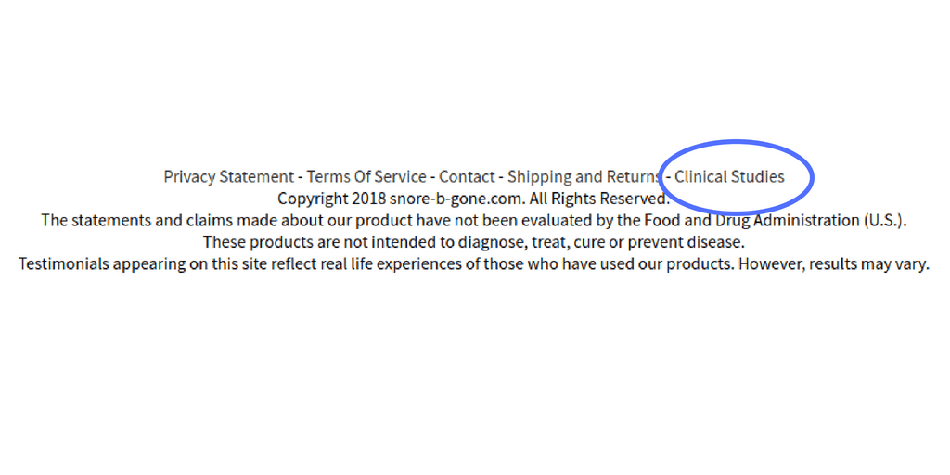
Task: Open the Privacy Statement link
Action: (x=228, y=177)
